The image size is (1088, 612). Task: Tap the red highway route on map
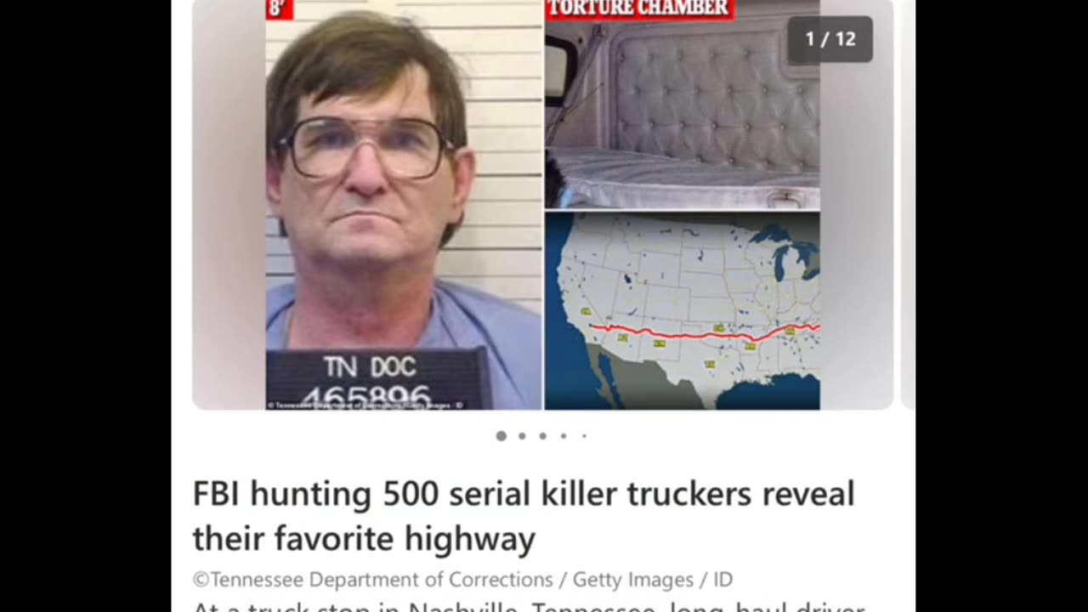point(704,333)
